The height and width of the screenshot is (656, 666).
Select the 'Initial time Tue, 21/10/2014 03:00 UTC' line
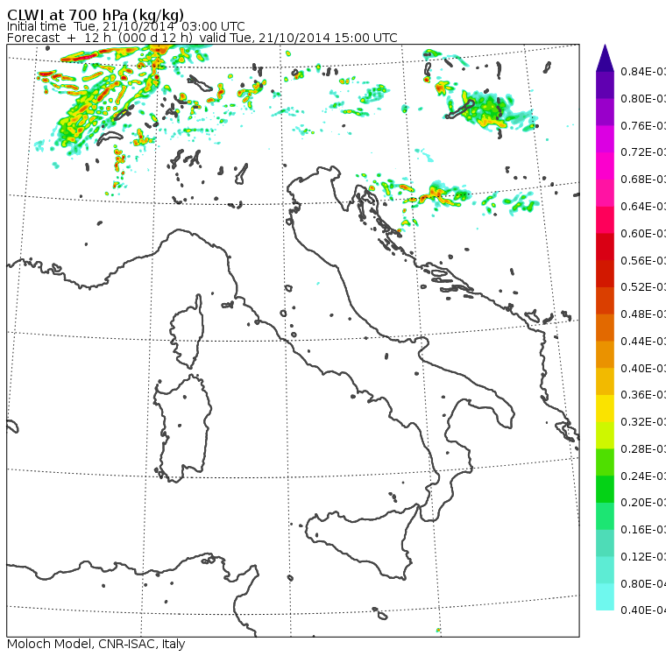125,27
